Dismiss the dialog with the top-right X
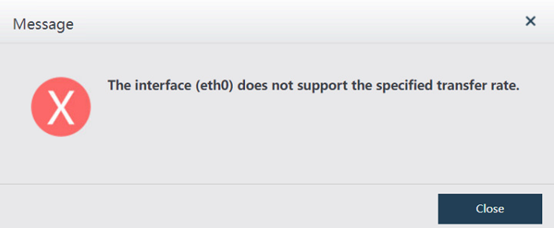554x228 pixels. [530, 21]
